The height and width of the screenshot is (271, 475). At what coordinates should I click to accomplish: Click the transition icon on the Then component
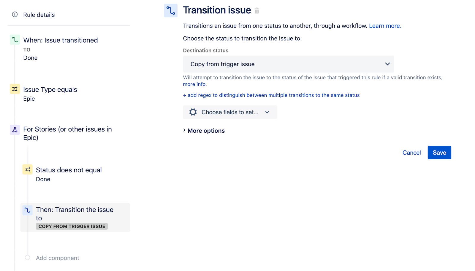coord(27,210)
